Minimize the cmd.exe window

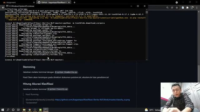[x=131, y=6]
